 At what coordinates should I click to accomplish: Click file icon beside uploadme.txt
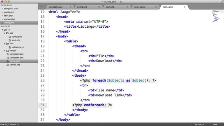[x=10, y=47]
